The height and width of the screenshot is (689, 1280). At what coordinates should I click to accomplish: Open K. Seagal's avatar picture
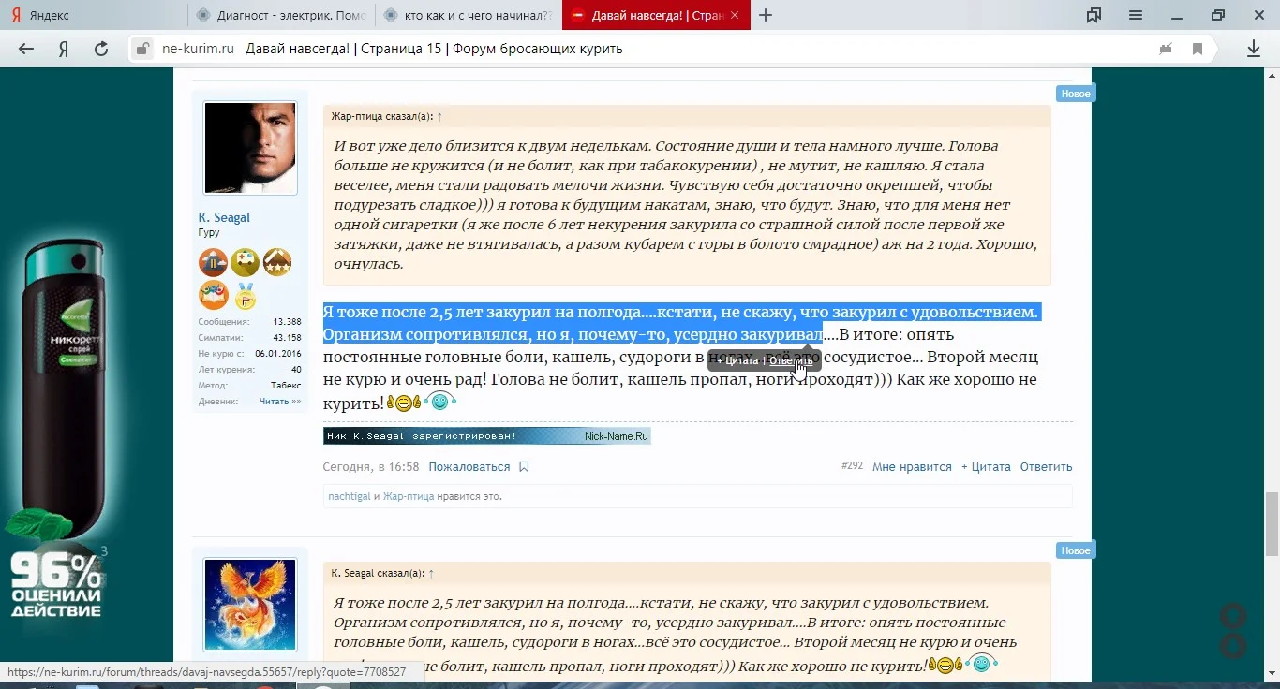click(250, 148)
